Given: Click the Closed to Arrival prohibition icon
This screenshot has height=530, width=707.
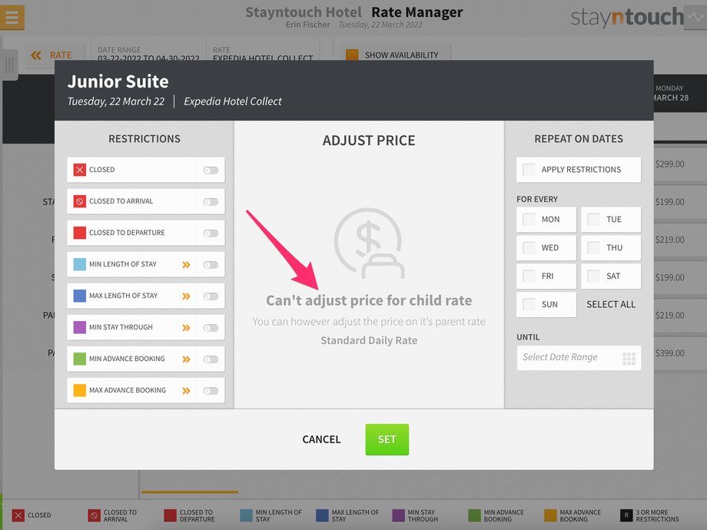Looking at the screenshot, I should click(x=80, y=201).
